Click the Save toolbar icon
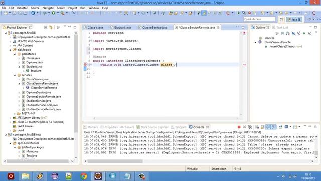 14,13
